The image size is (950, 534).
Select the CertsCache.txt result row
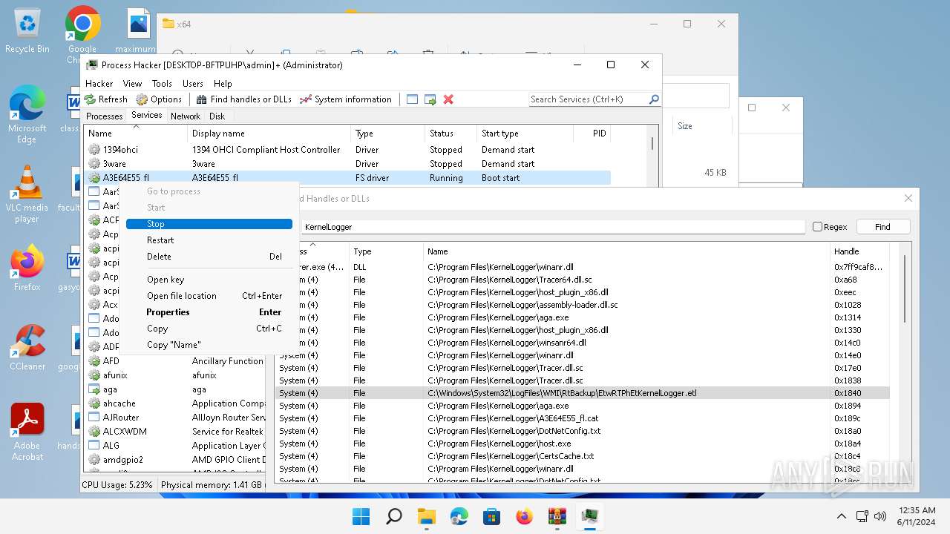tap(583, 456)
